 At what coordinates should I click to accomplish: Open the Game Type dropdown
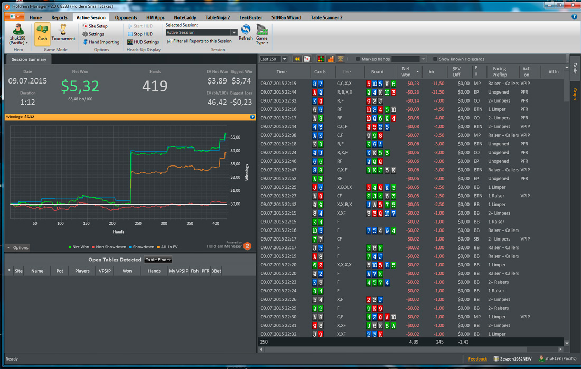point(261,35)
